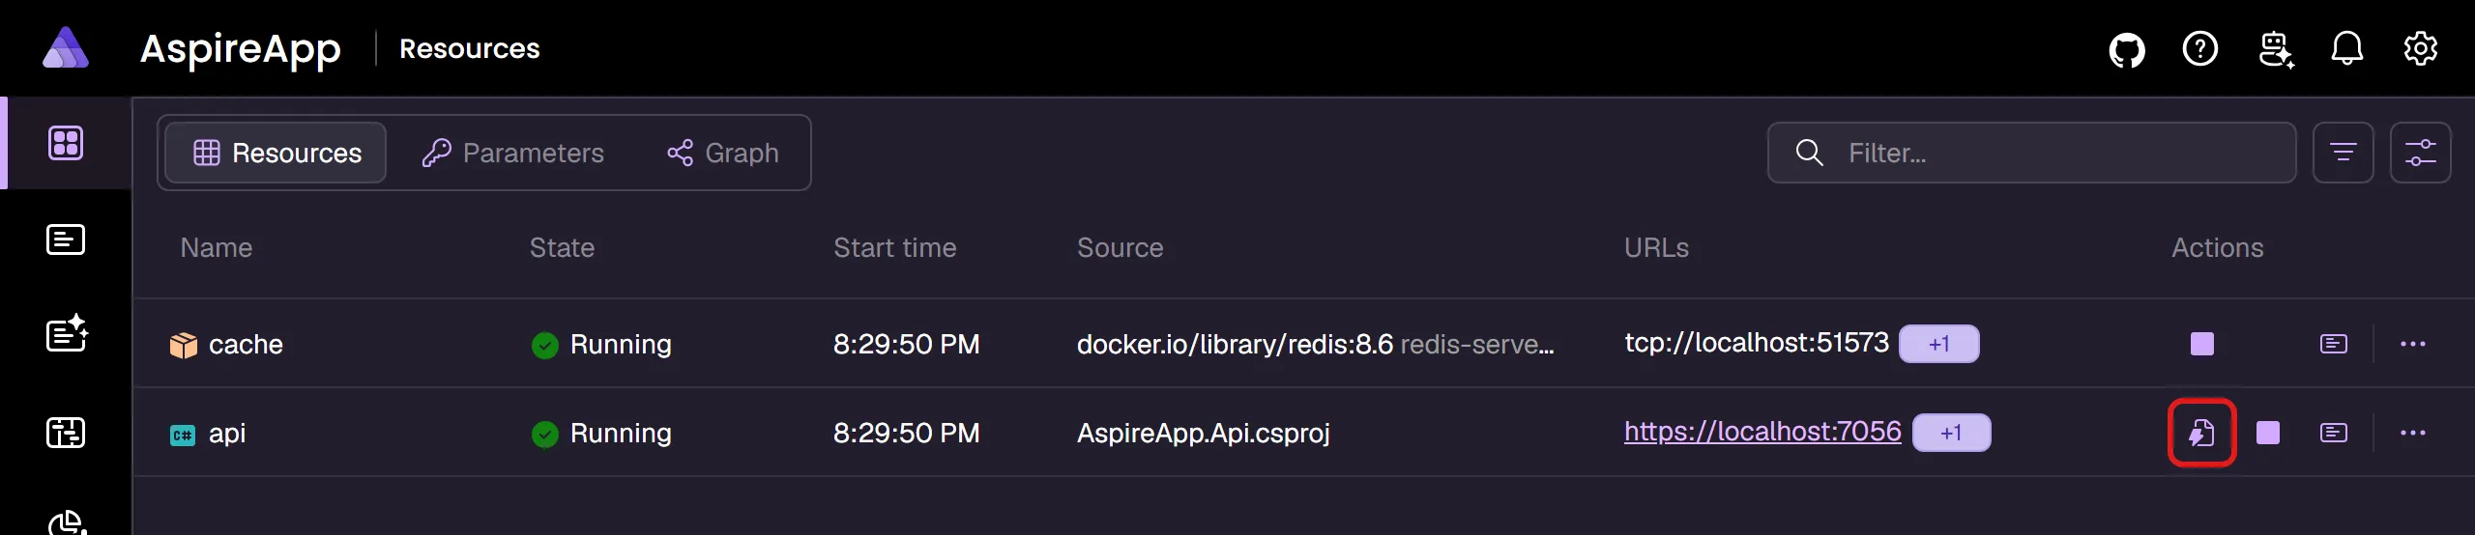Click the AspireApp title
This screenshot has height=535, width=2475.
pyautogui.click(x=241, y=48)
